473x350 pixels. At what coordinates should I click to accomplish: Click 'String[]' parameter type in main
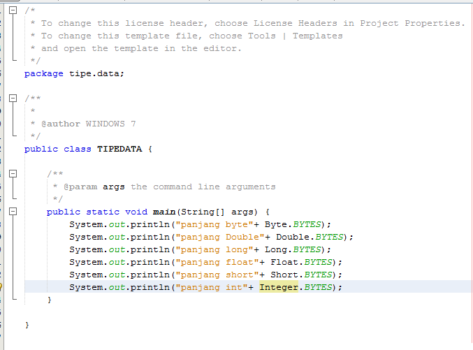click(203, 212)
